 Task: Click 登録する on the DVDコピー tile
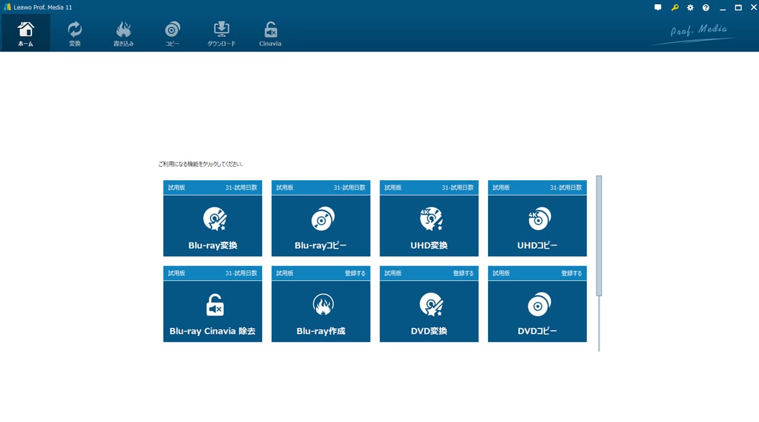[572, 273]
